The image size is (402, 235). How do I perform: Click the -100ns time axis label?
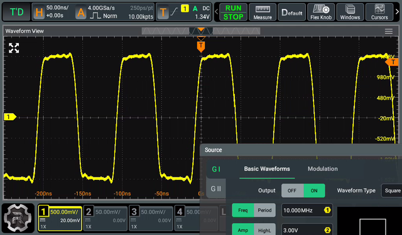[x=122, y=194]
